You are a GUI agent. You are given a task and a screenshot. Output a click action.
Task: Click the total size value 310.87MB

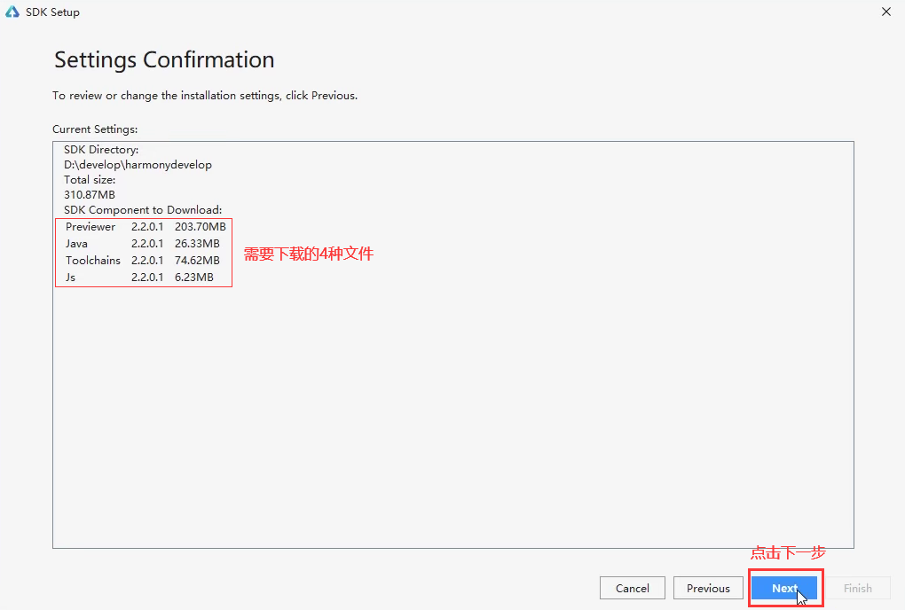[90, 195]
